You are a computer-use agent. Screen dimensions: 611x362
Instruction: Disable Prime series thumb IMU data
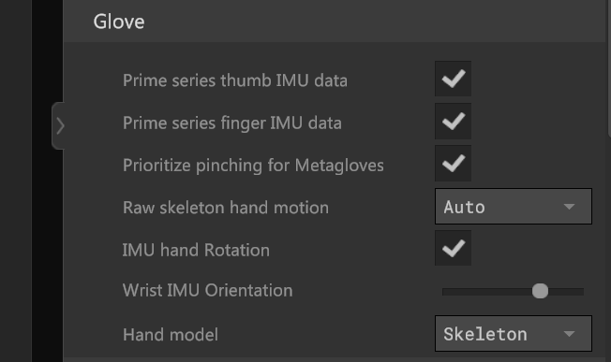click(x=453, y=79)
